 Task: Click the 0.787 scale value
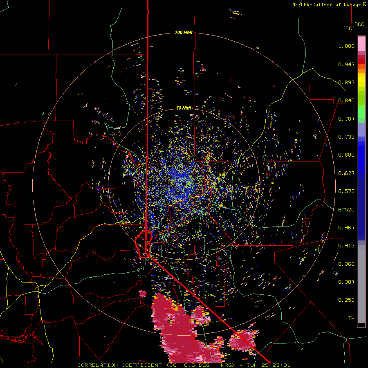(x=346, y=119)
